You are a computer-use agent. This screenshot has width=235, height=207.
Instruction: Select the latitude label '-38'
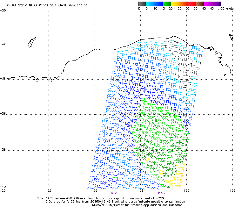(x=3, y=150)
